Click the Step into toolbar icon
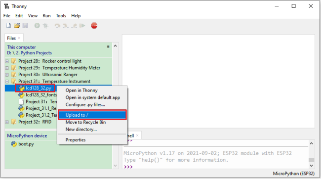 (66, 26)
